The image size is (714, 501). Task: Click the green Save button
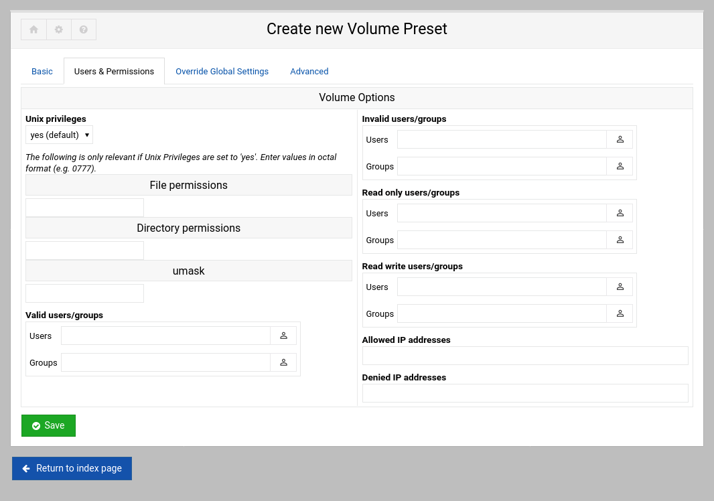pos(48,425)
